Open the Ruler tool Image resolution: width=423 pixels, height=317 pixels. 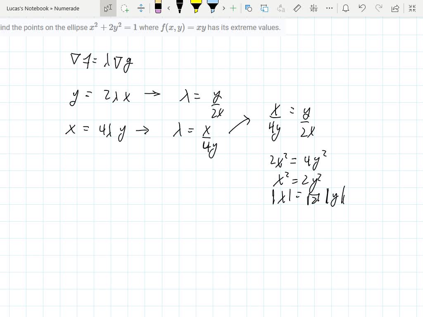click(297, 8)
